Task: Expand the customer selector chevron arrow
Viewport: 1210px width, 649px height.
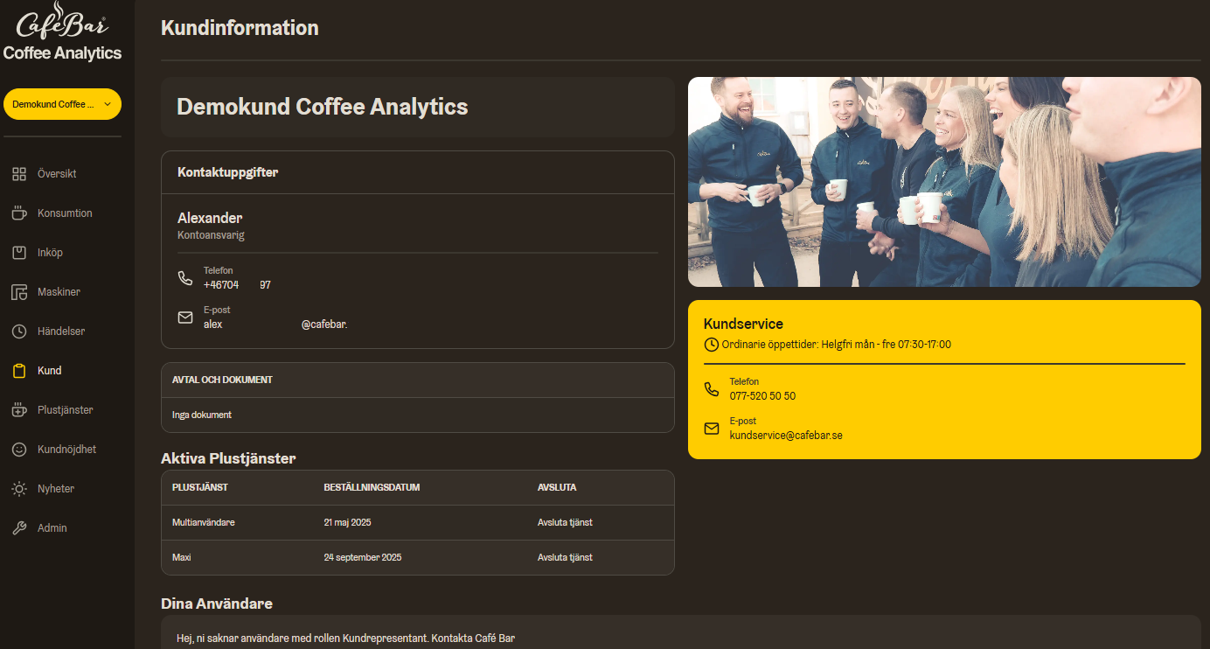Action: (108, 104)
